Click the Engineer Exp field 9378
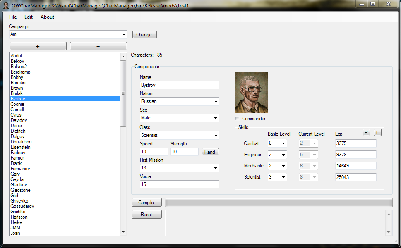The height and width of the screenshot is (248, 401). click(x=356, y=155)
